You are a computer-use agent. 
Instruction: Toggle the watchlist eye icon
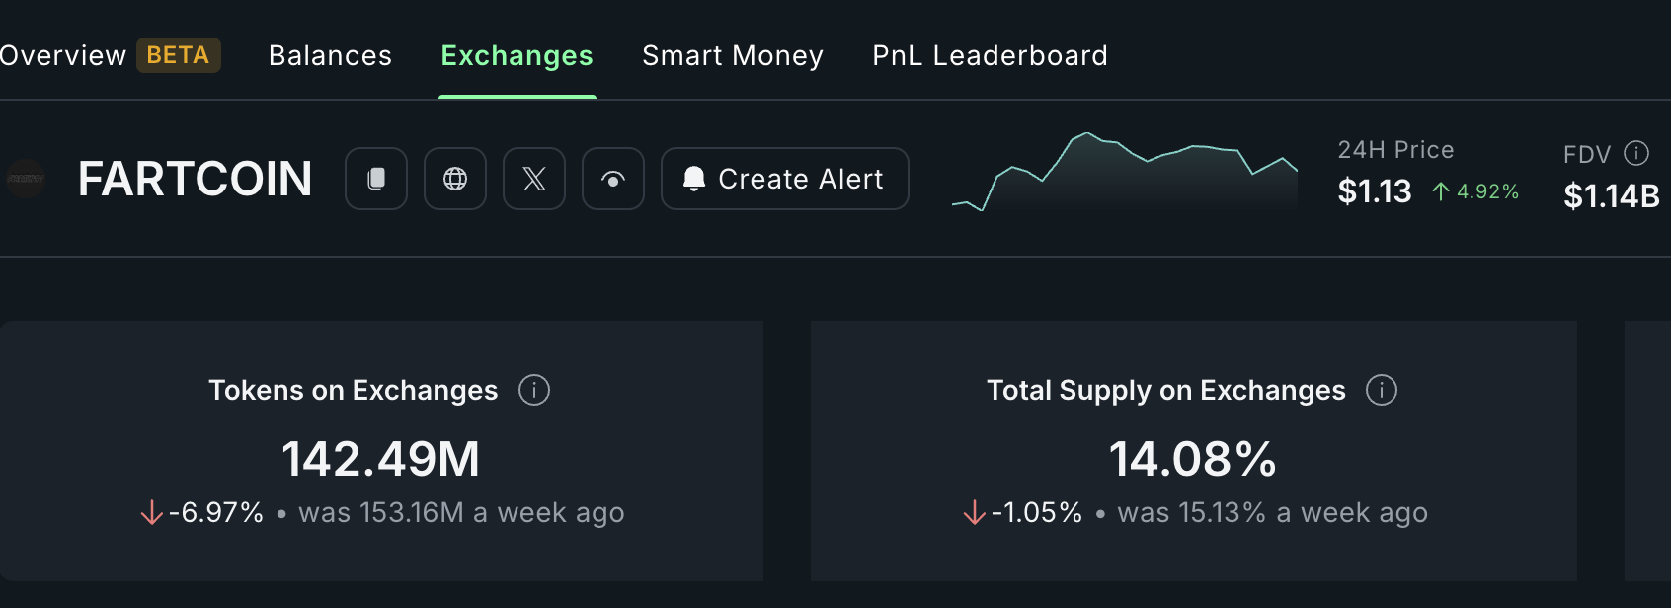[x=613, y=179]
